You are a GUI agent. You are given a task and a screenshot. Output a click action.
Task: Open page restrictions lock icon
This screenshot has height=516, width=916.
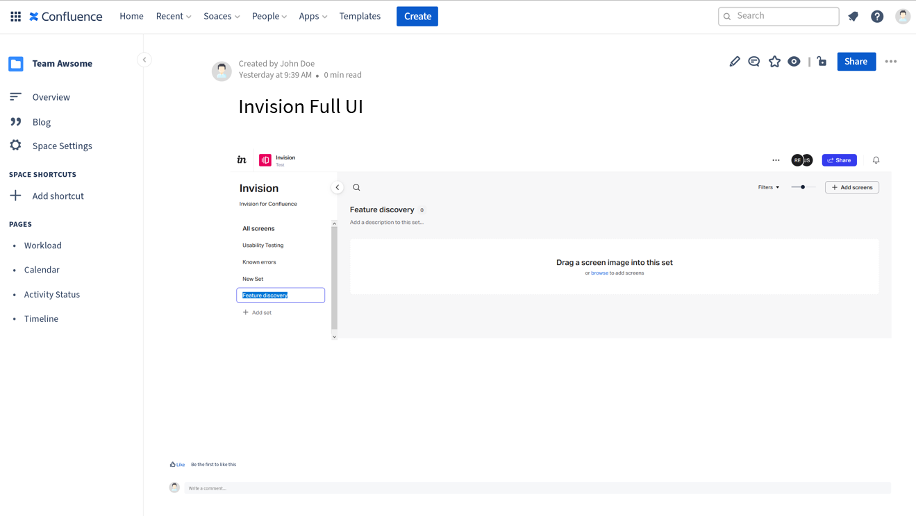pos(822,62)
